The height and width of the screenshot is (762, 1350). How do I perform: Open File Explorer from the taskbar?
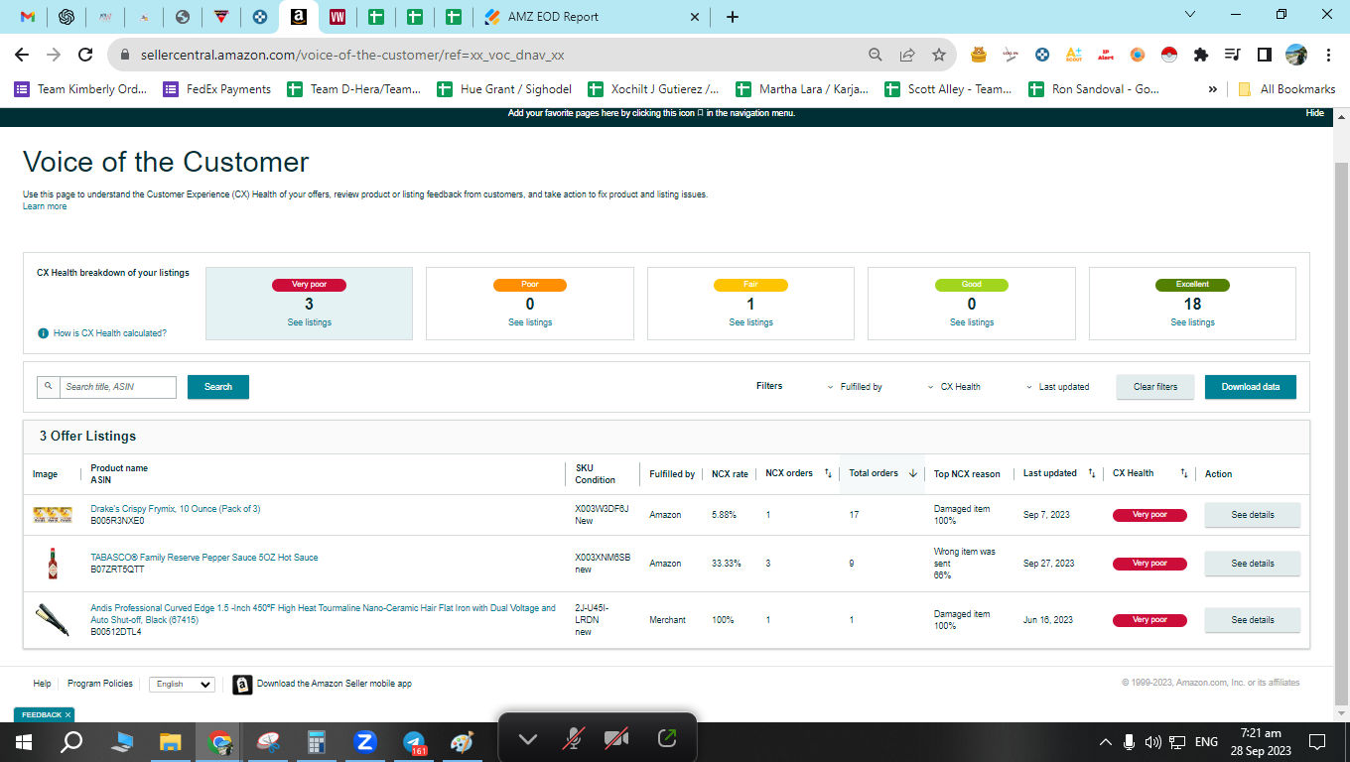point(171,740)
